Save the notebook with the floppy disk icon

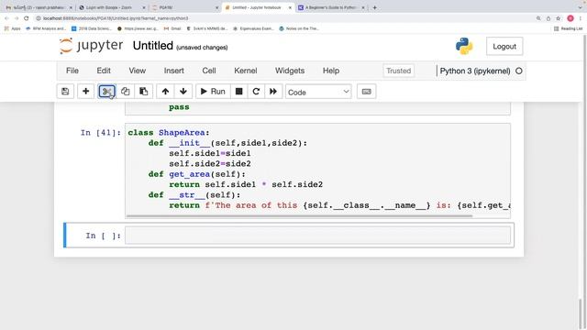(x=65, y=92)
